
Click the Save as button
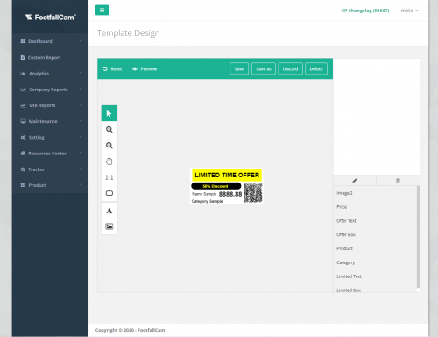pos(264,69)
